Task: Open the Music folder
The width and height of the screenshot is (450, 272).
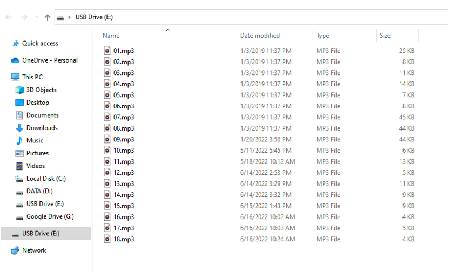Action: [x=35, y=140]
